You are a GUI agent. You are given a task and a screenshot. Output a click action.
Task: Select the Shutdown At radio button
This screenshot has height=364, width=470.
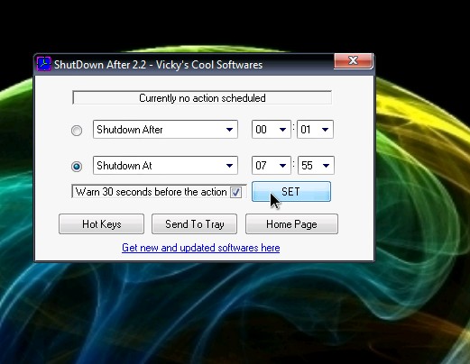point(77,166)
